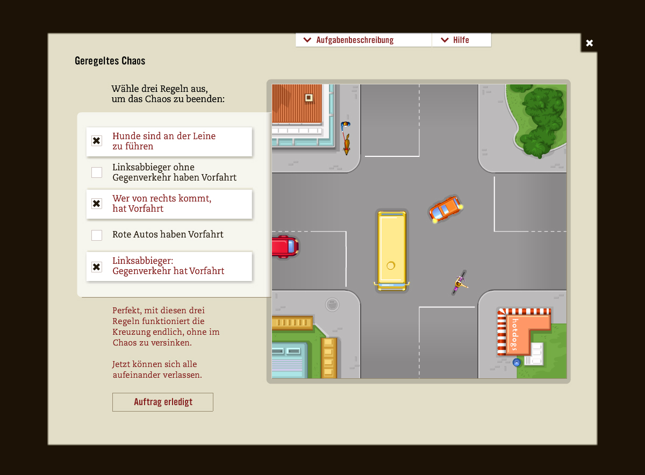The width and height of the screenshot is (645, 475).
Task: Click the dog on the leash
Action: point(347,145)
